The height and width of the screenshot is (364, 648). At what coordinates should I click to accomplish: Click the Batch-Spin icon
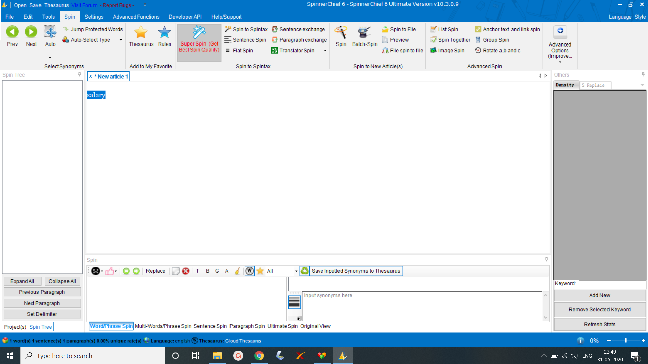364,32
